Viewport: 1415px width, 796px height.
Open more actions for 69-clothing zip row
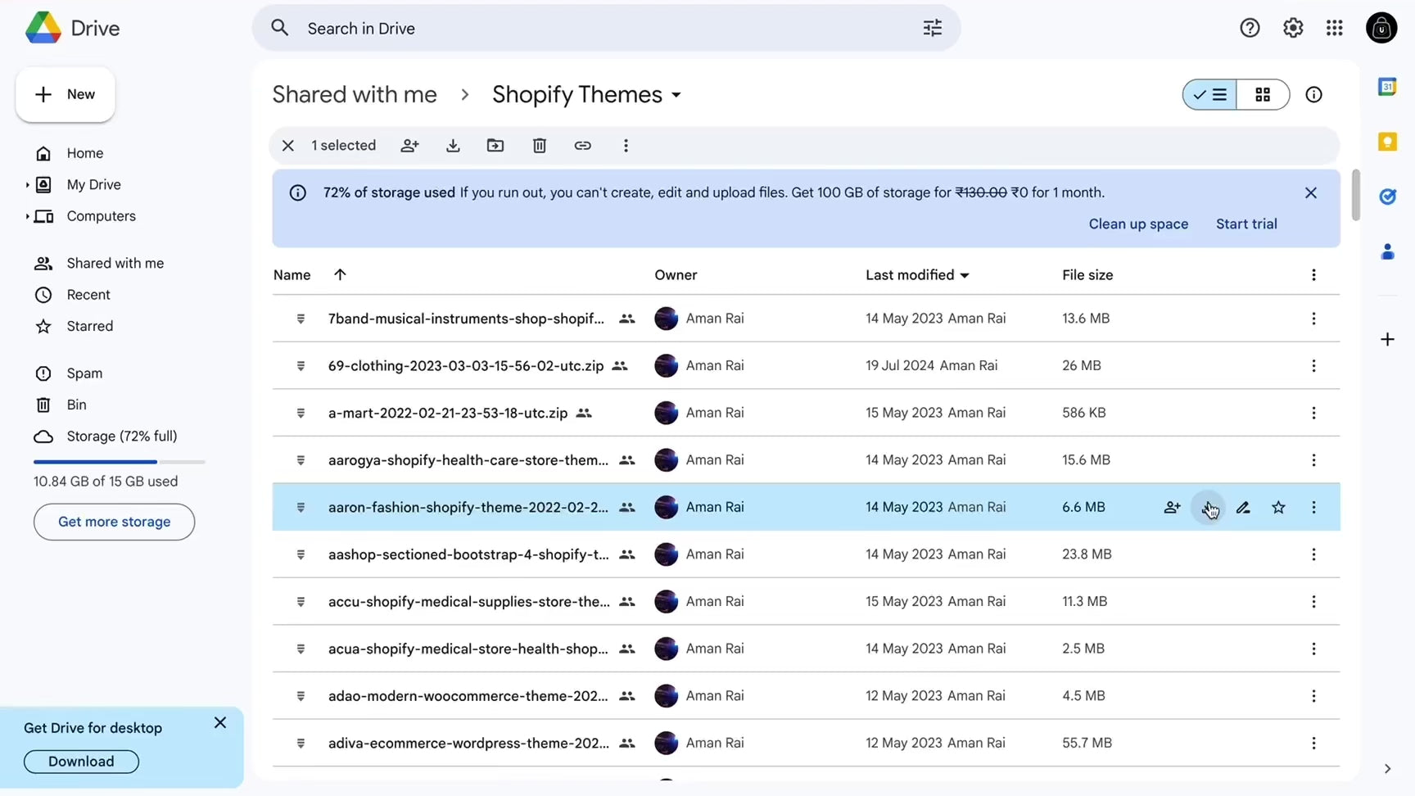tap(1313, 366)
